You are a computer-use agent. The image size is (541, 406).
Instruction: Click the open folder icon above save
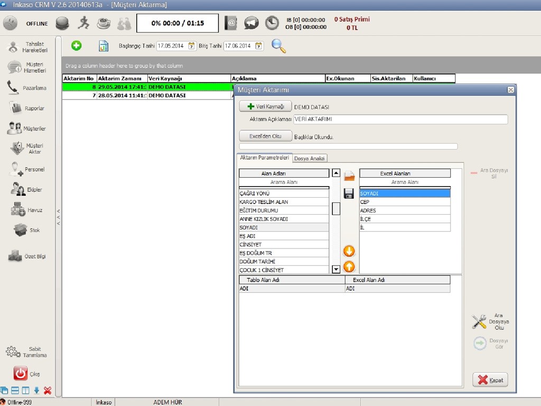(349, 177)
